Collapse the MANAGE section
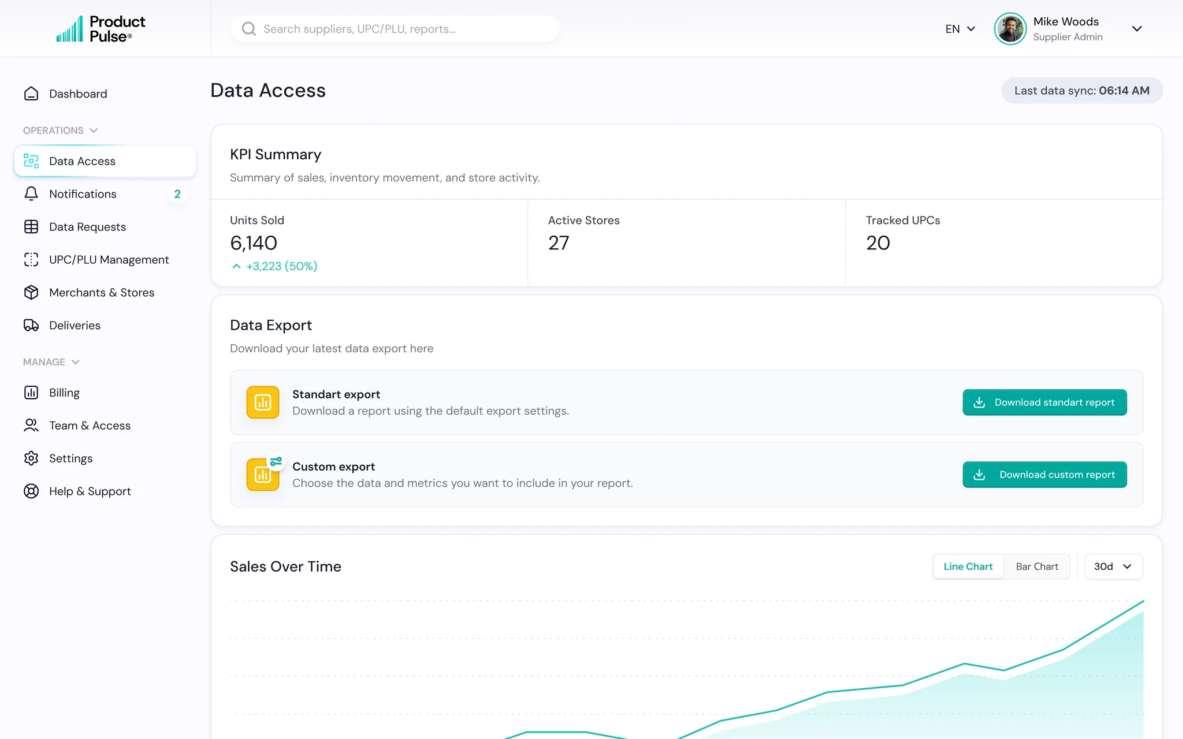 click(51, 362)
